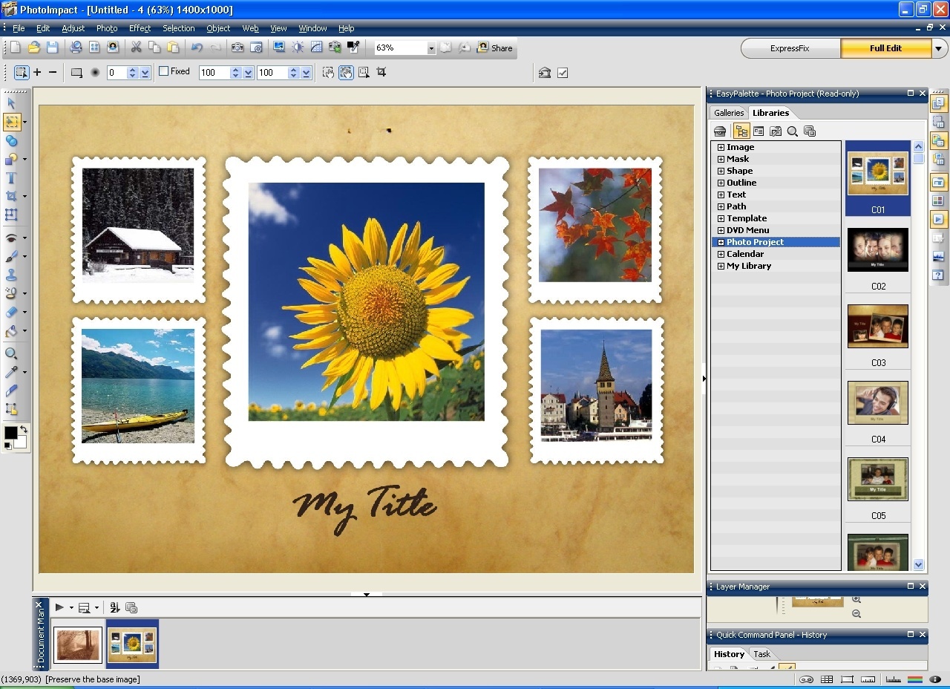Screen dimensions: 950x689
Task: Toggle the new selection mode button
Action: (22, 72)
